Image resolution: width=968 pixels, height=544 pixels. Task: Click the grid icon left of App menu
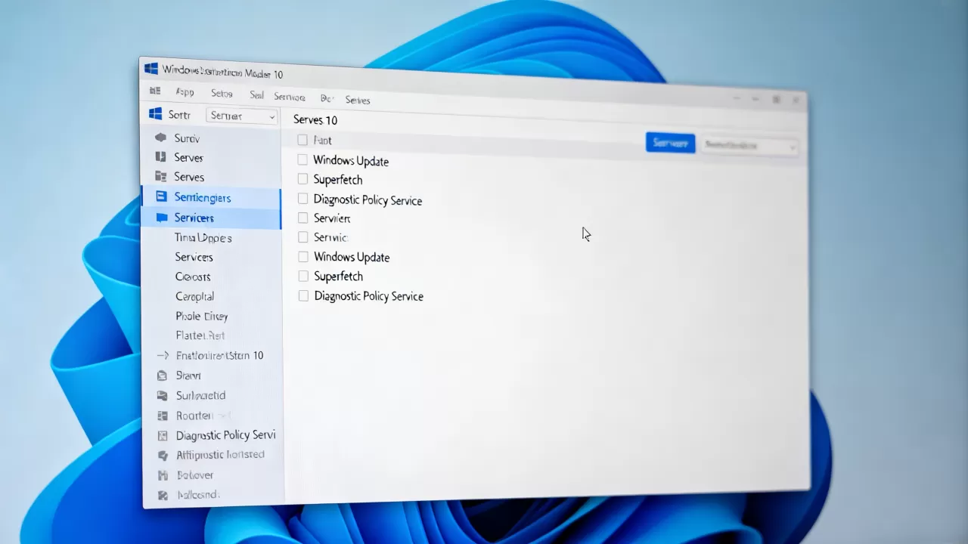[155, 91]
